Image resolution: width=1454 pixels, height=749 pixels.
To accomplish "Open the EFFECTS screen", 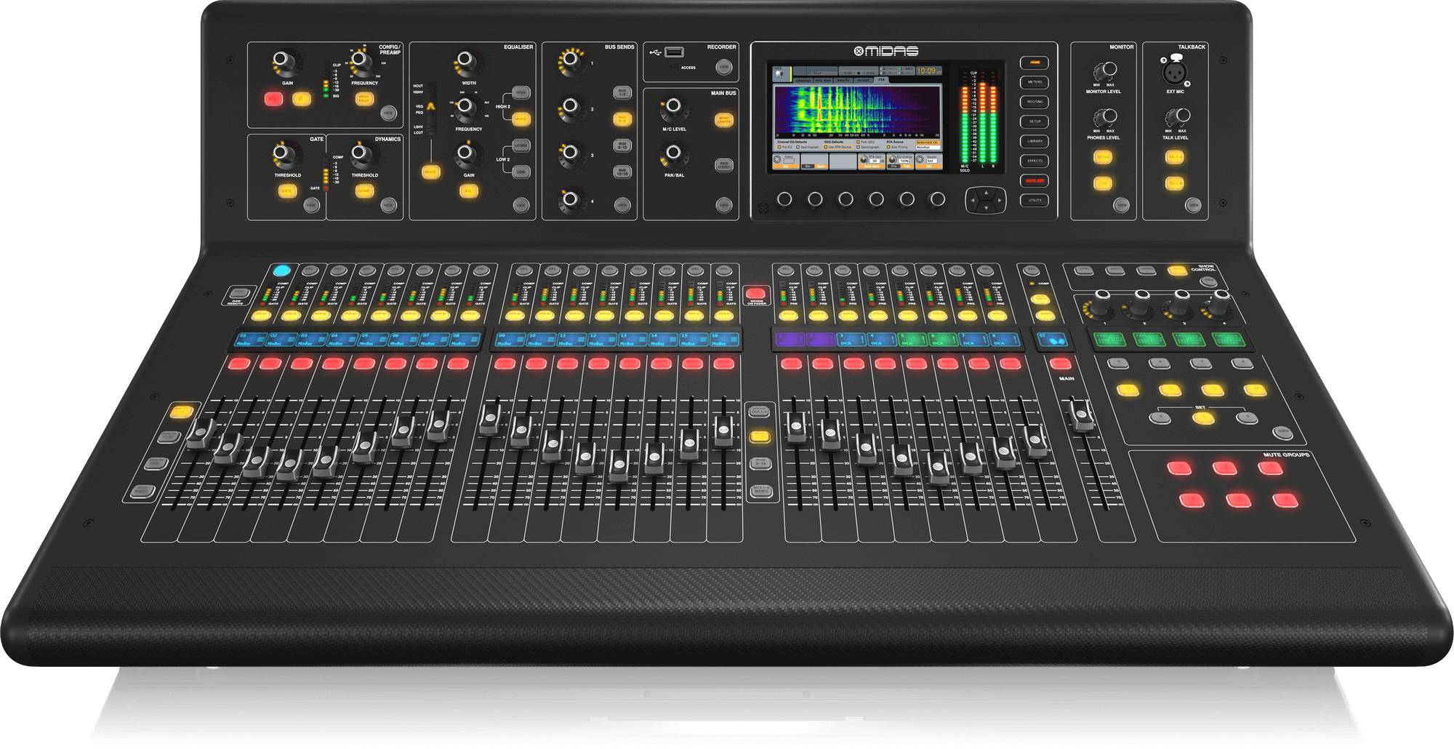I will coord(1035,161).
